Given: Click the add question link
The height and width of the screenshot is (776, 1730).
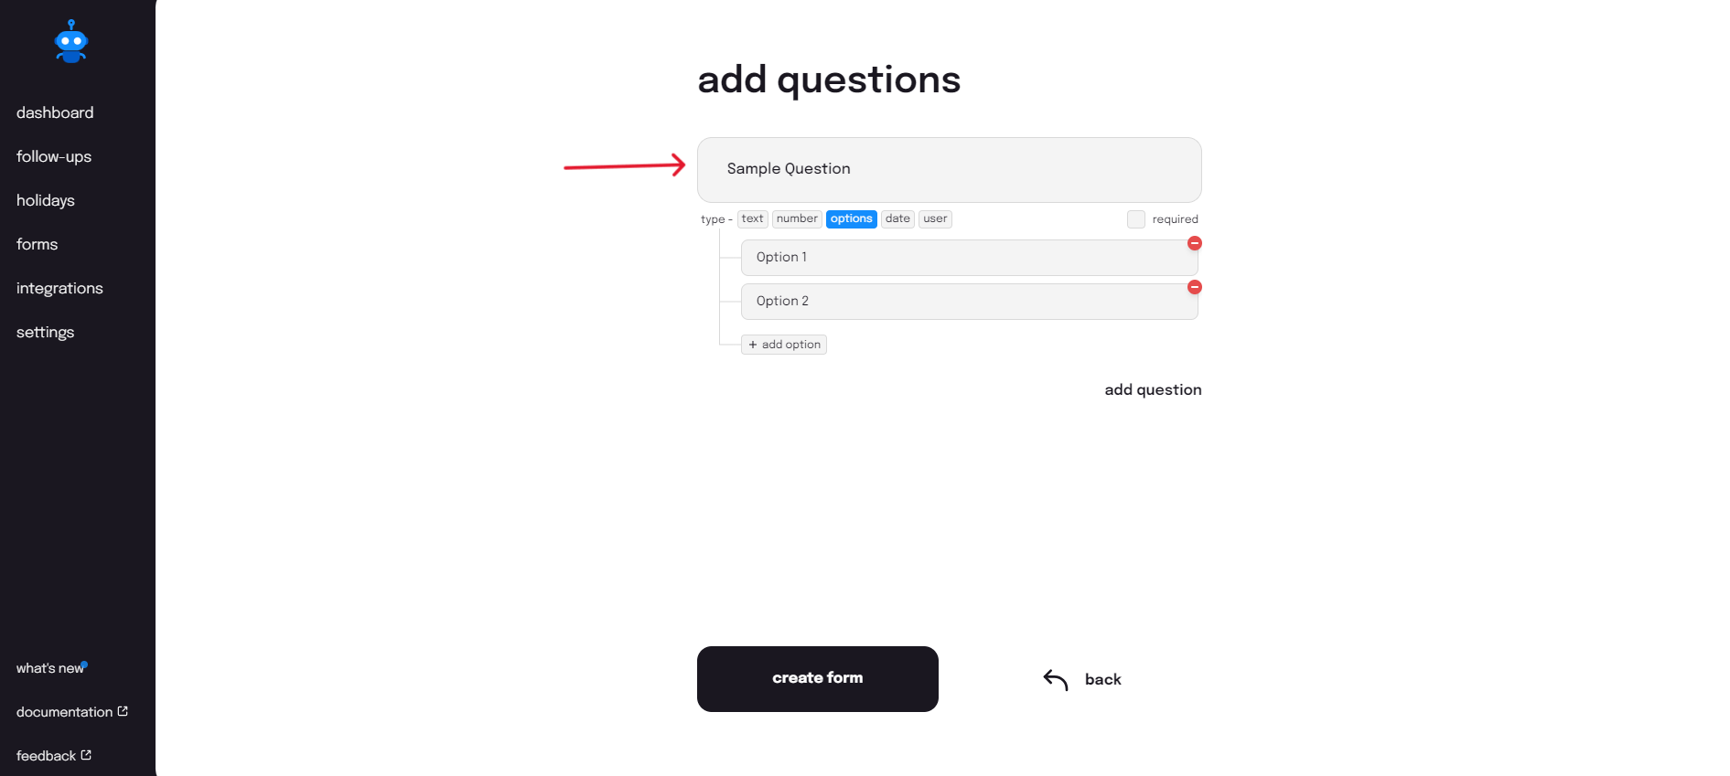Looking at the screenshot, I should (x=1153, y=389).
